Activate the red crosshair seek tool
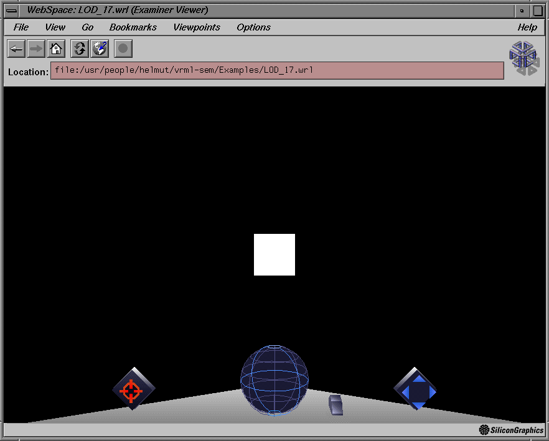The height and width of the screenshot is (441, 549). click(134, 389)
